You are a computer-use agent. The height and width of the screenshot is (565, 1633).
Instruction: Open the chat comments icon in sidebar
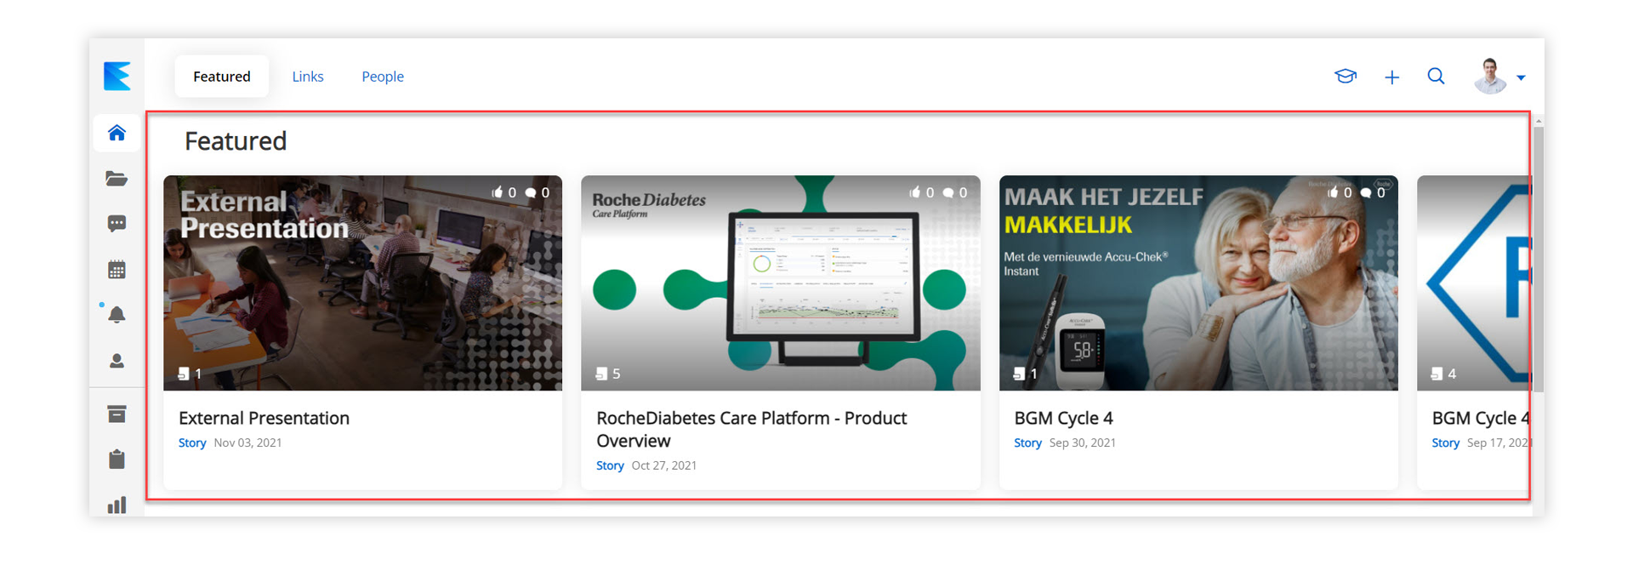coord(117,224)
